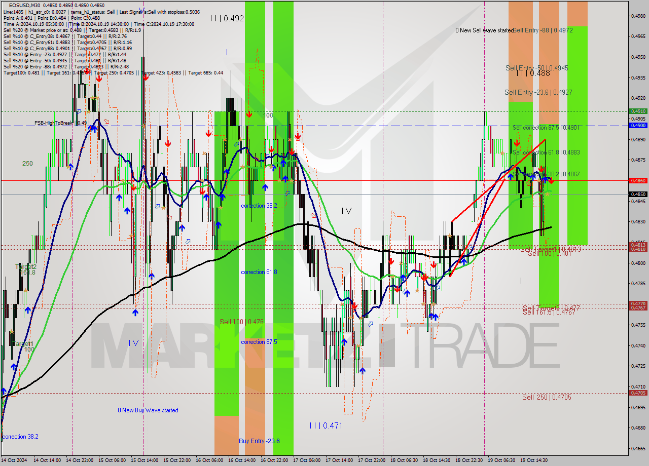Click the 'Sell Target2 | 0.477' label
This screenshot has height=466, width=649.
(551, 308)
